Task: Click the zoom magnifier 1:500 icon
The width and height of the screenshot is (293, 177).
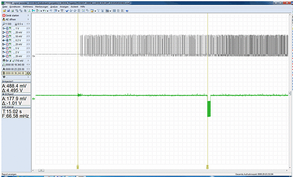Action: [4, 24]
